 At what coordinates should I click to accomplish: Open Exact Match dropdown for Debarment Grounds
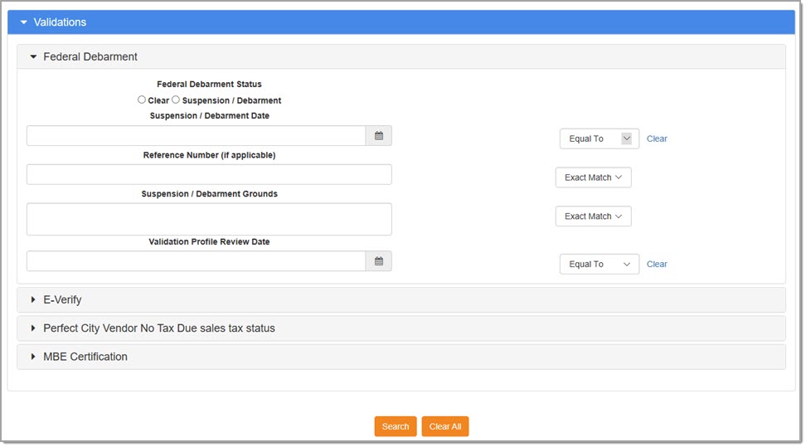click(593, 216)
